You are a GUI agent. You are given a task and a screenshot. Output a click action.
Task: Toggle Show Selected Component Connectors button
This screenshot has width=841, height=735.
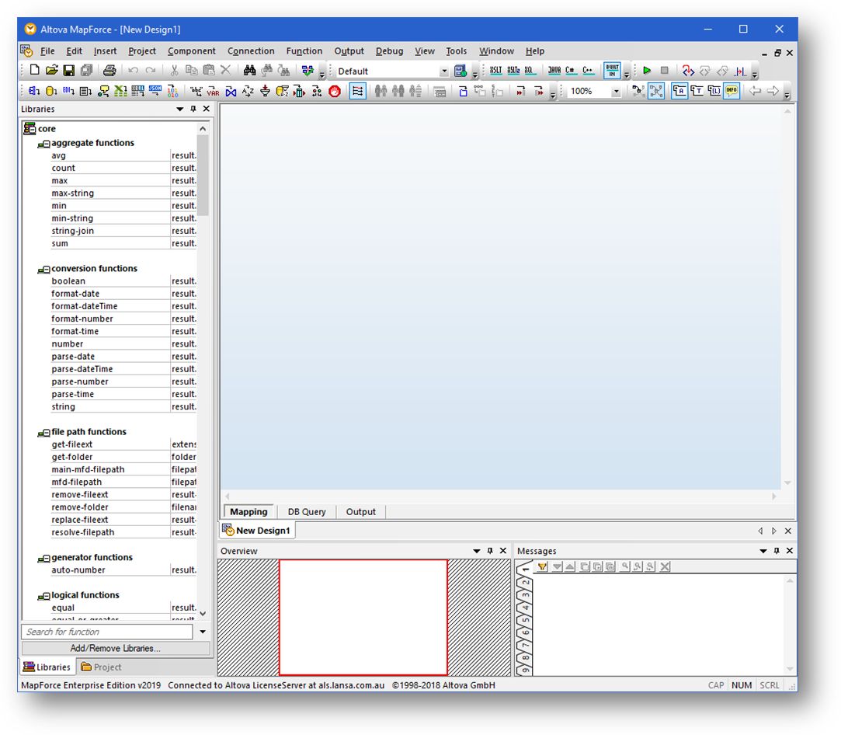[x=639, y=91]
